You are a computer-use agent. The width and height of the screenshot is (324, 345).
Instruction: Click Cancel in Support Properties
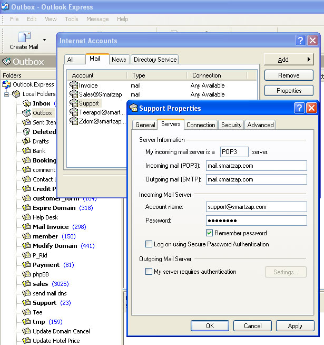coord(252,325)
